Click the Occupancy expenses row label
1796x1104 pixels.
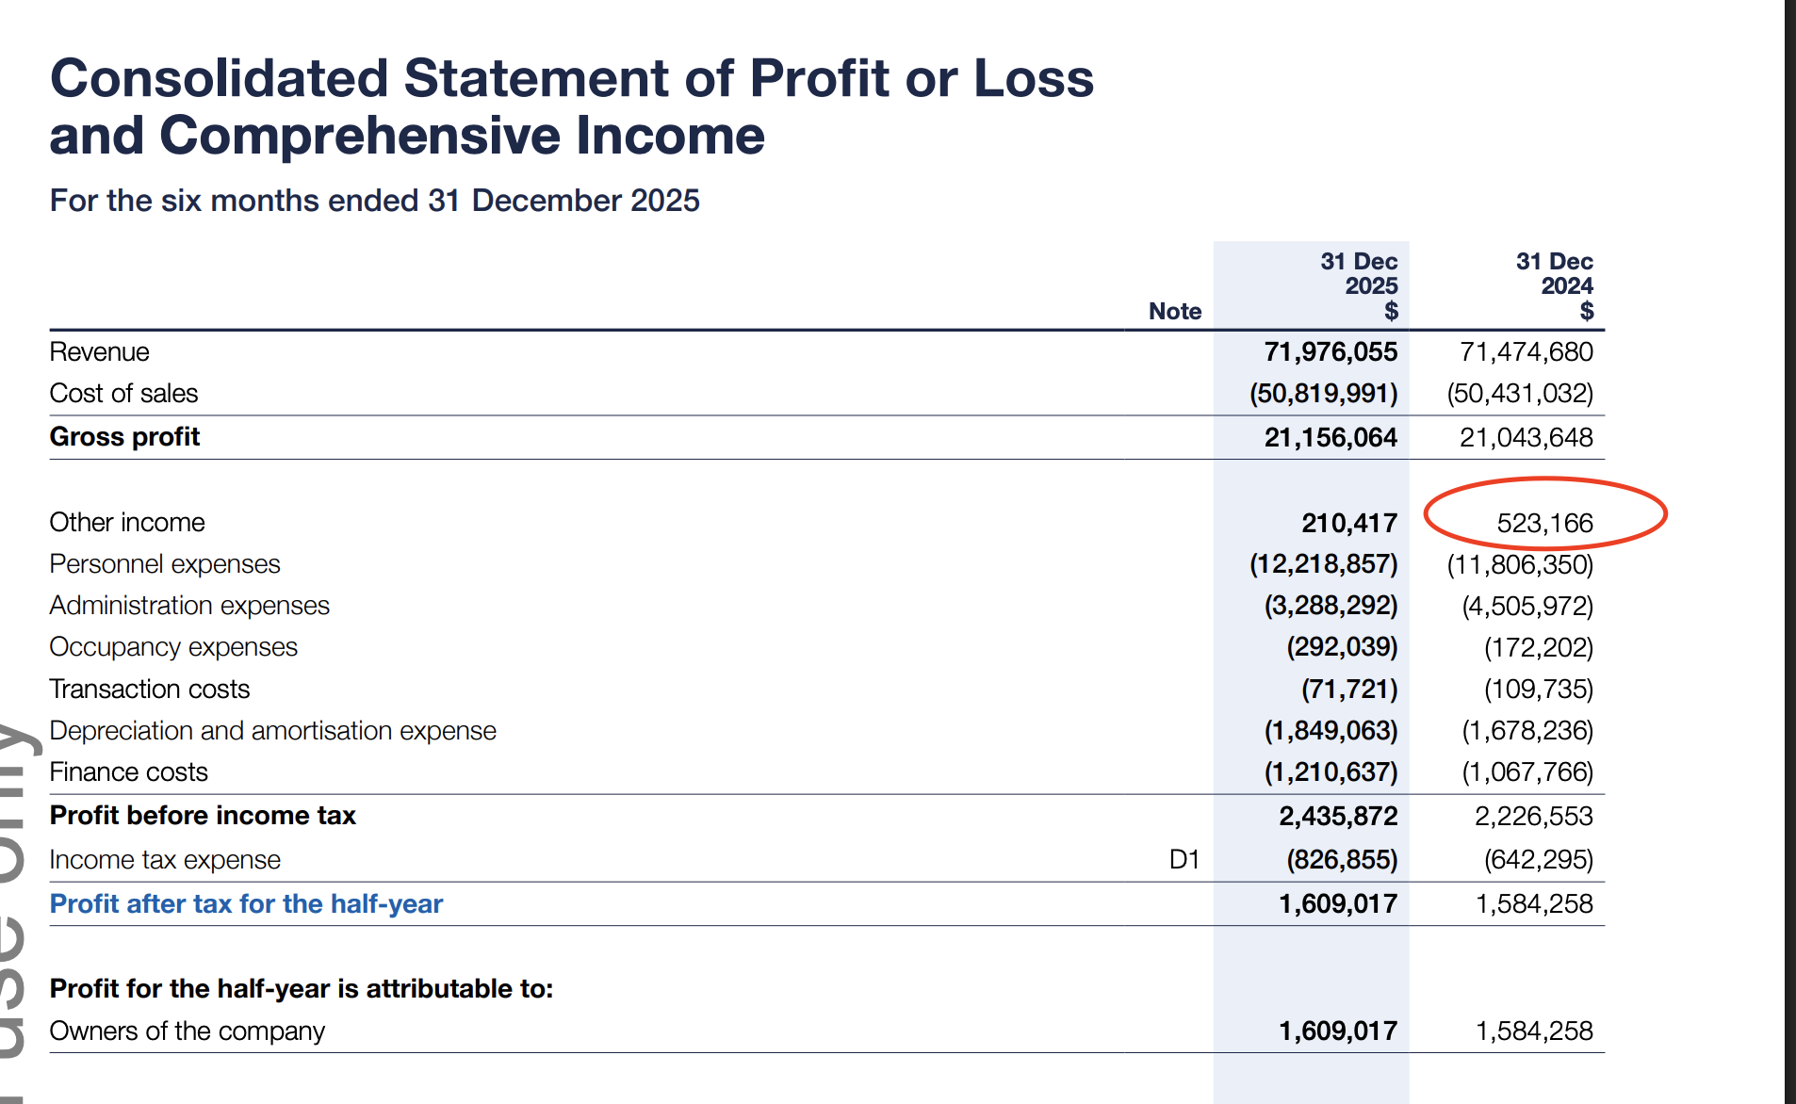pyautogui.click(x=173, y=646)
